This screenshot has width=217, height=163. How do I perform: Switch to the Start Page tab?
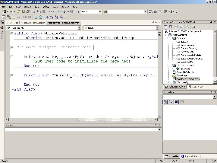(x=12, y=23)
